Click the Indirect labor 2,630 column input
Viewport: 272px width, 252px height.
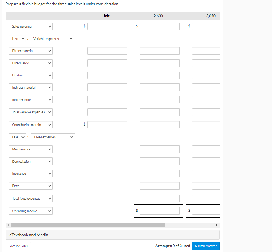click(x=160, y=100)
